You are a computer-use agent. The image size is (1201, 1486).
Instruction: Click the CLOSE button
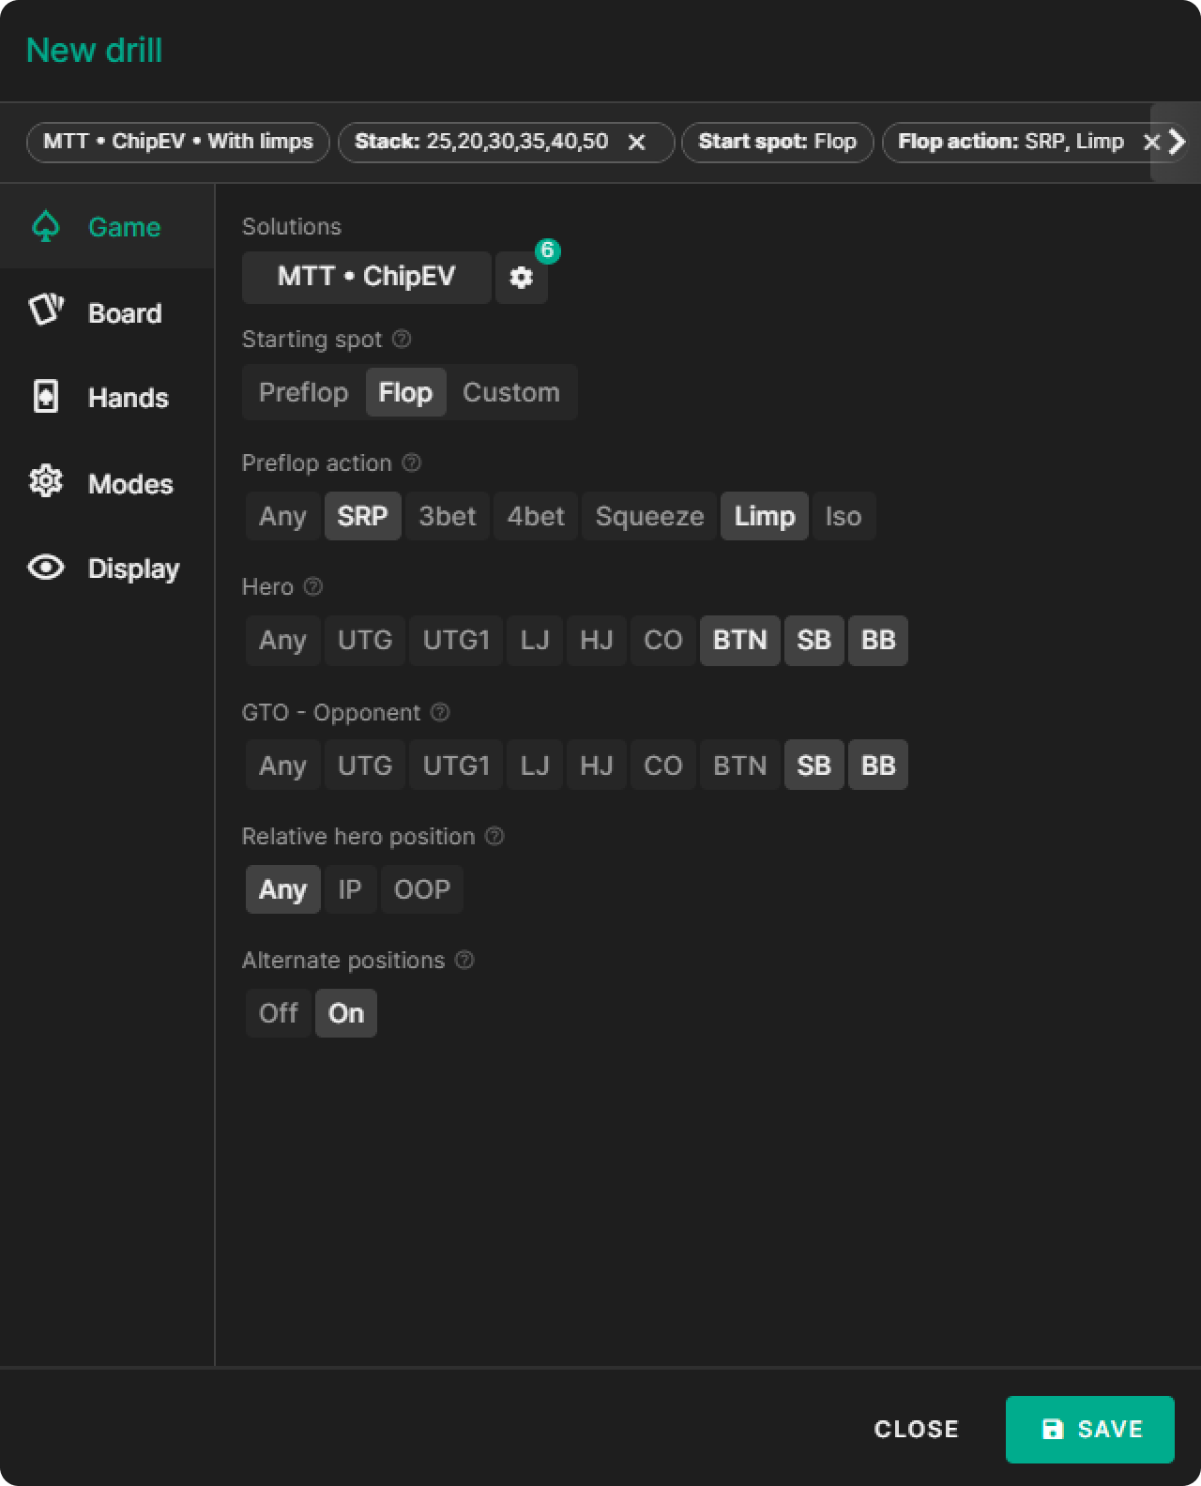(916, 1429)
